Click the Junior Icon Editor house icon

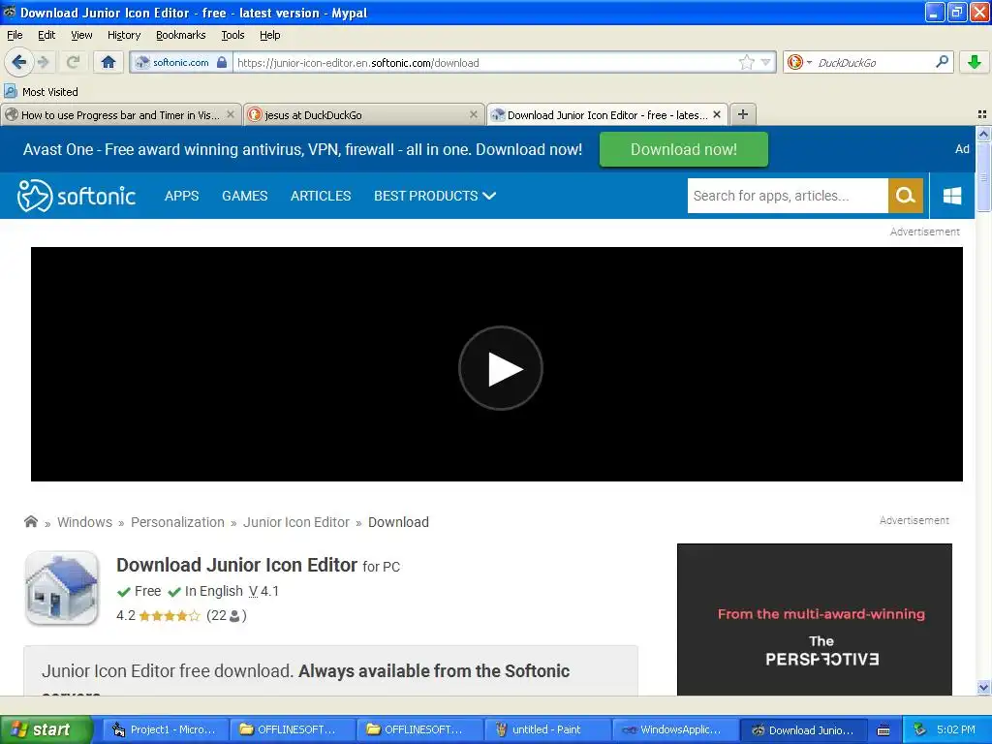pos(61,588)
